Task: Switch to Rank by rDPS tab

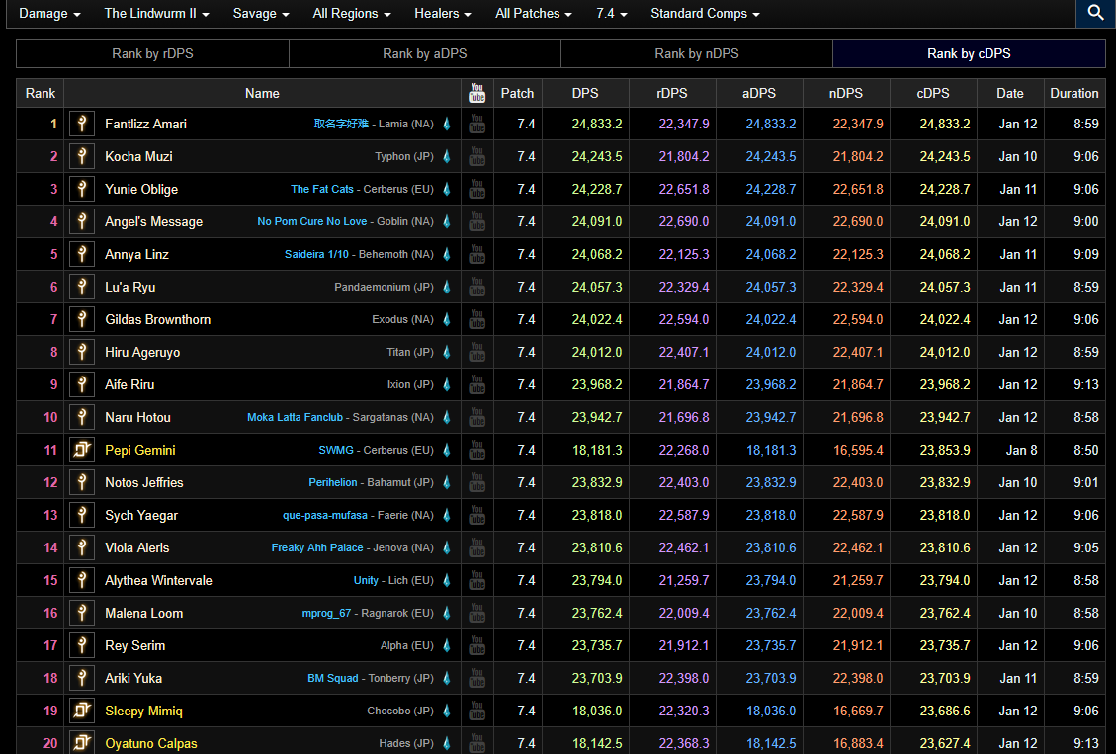Action: (152, 53)
